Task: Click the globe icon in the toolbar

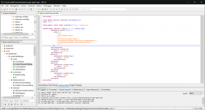Action: click(x=16, y=9)
